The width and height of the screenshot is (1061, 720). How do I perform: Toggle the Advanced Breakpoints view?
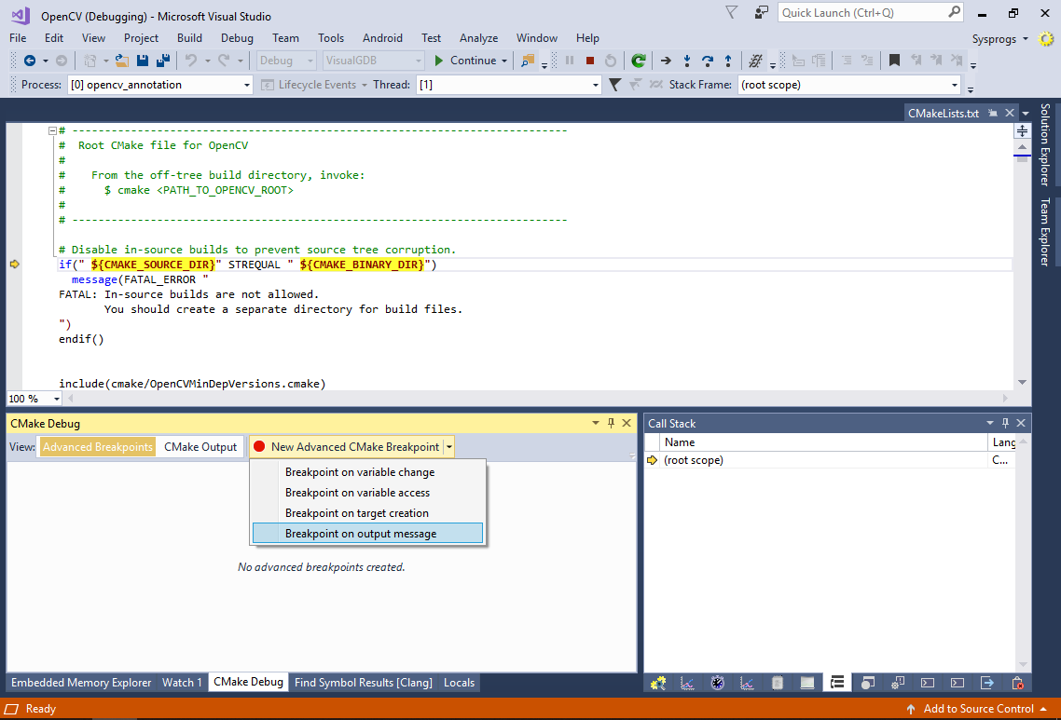click(98, 447)
